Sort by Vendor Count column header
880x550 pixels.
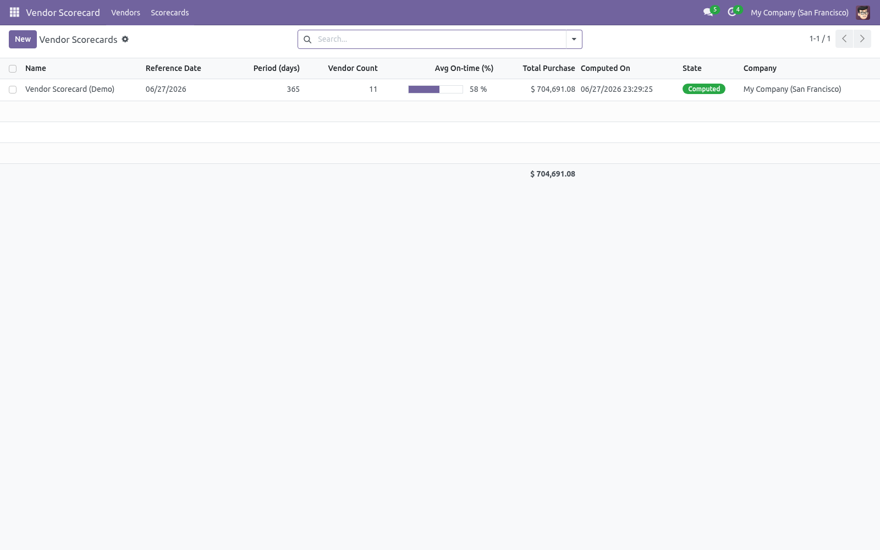tap(353, 68)
